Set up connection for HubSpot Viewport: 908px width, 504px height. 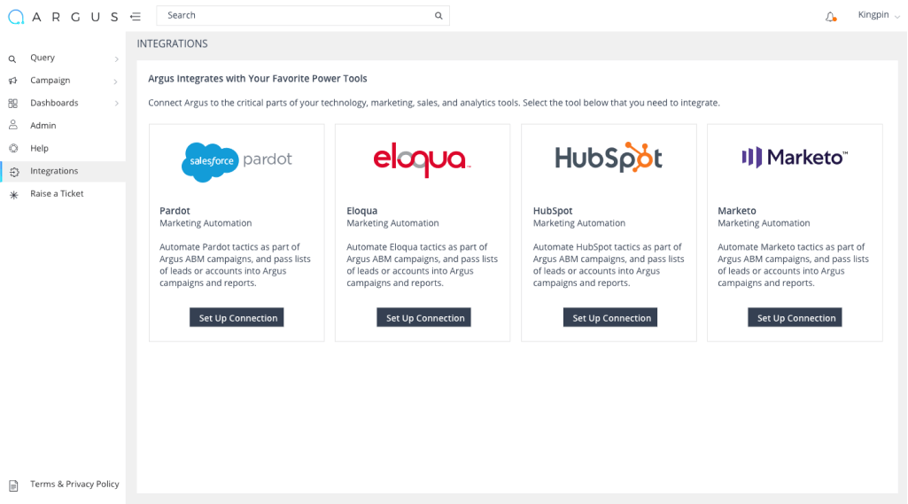point(610,317)
